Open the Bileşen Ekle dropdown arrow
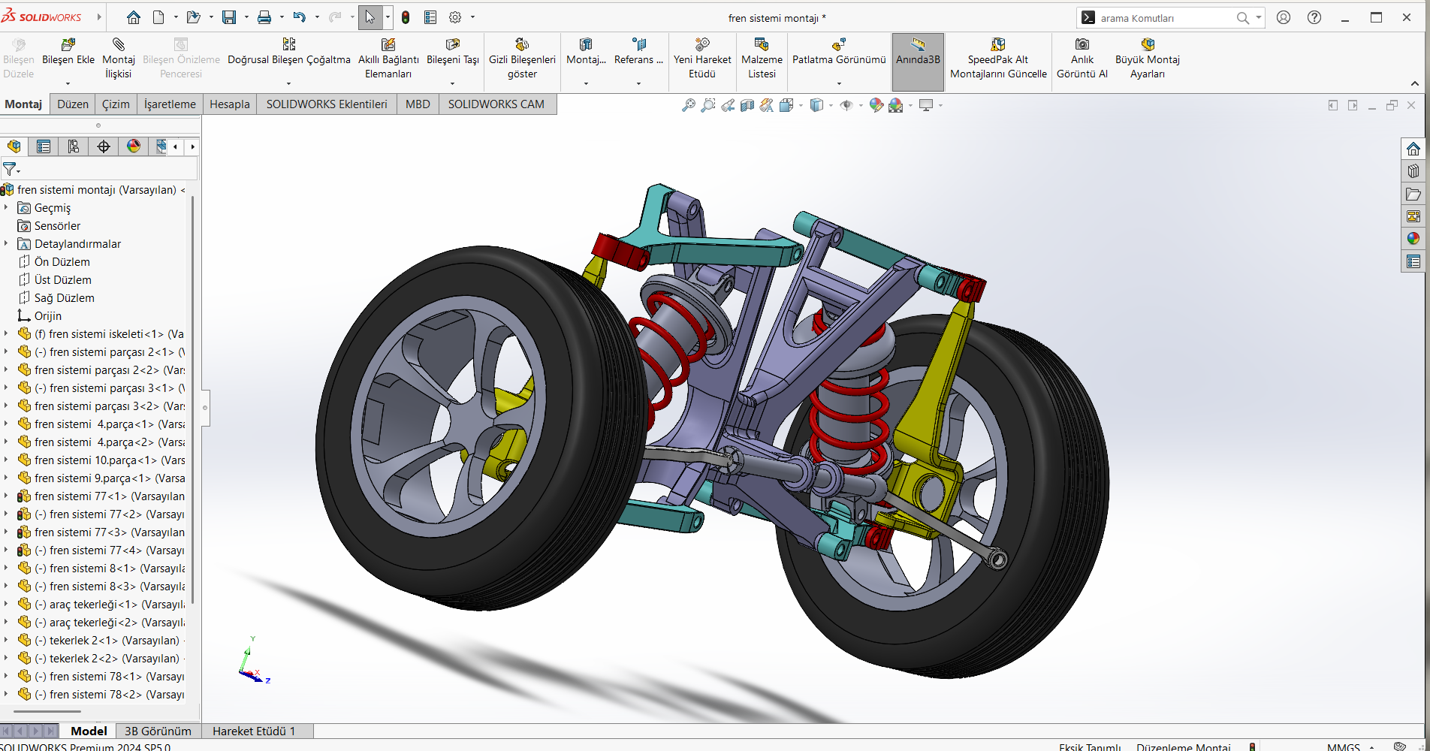The height and width of the screenshot is (751, 1430). 68,83
